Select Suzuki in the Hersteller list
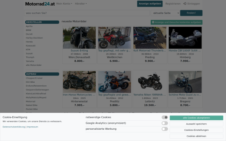This screenshot has width=226, height=141. tap(29, 53)
